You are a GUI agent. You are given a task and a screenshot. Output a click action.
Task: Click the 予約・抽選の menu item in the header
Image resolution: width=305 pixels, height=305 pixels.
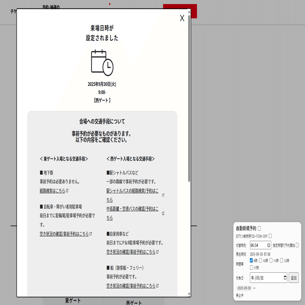point(51,6)
